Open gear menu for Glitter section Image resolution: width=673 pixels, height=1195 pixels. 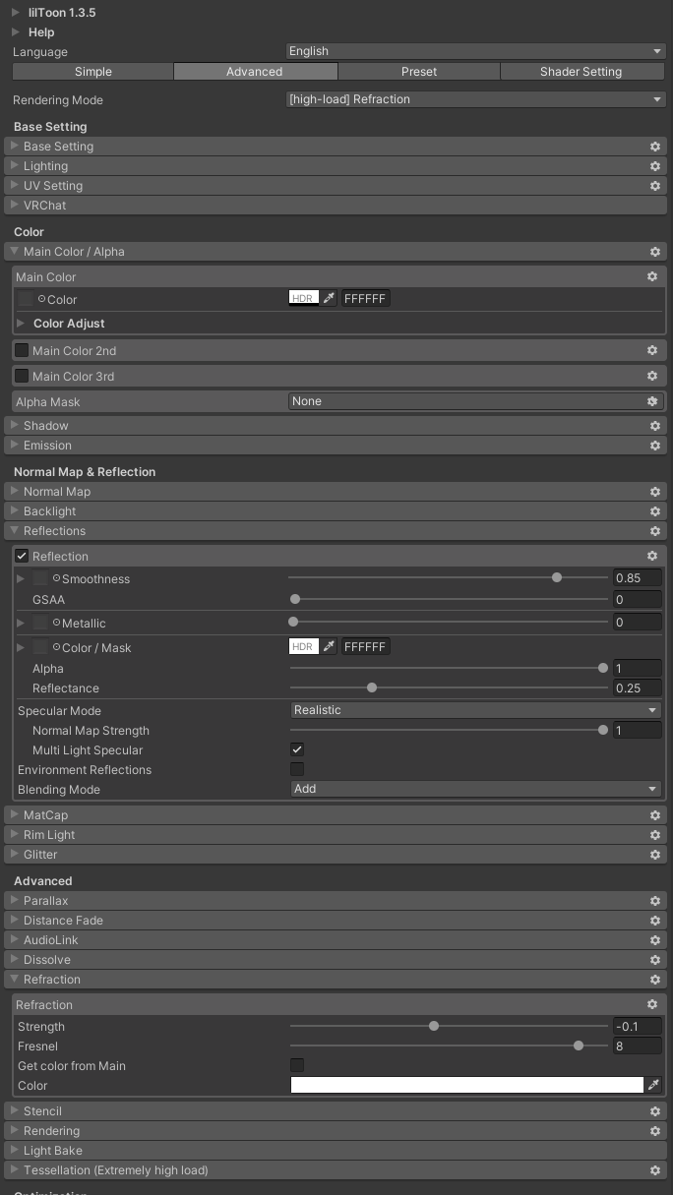click(x=654, y=855)
